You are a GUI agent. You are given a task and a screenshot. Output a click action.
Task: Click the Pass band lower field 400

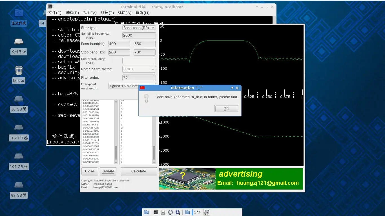(x=119, y=44)
